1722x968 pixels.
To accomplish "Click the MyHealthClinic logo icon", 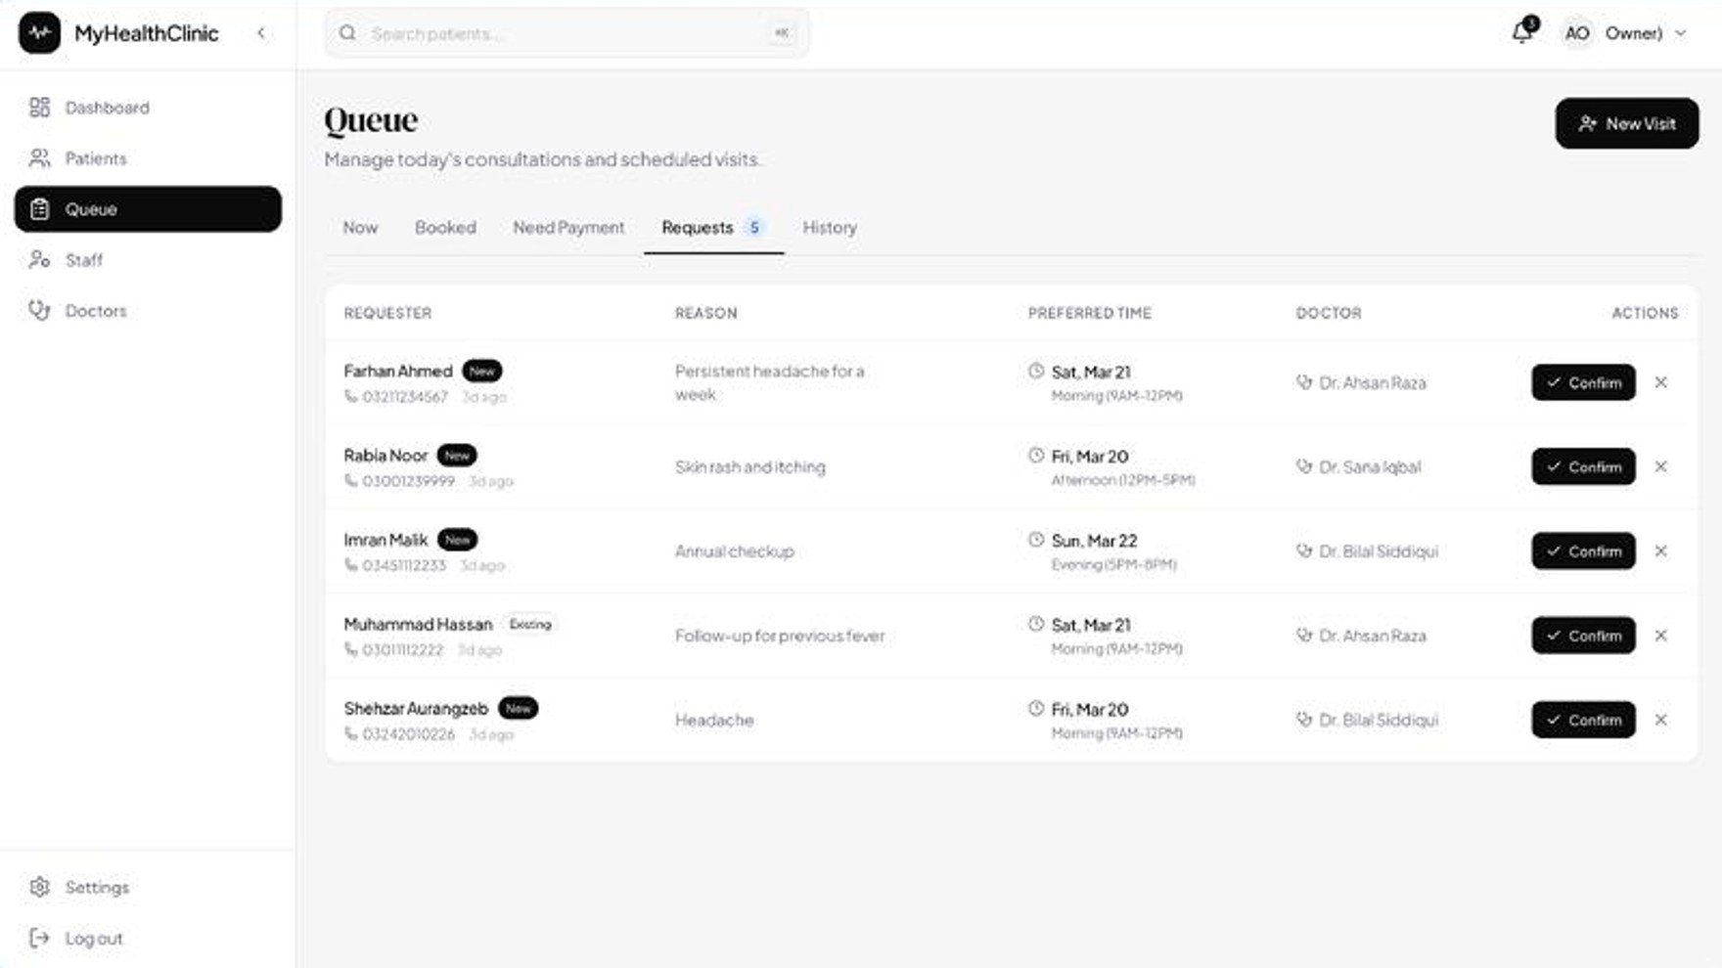I will pos(40,32).
